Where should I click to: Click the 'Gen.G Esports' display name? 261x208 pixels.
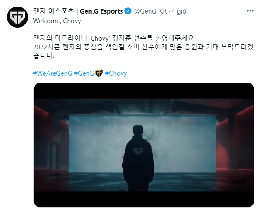101,11
